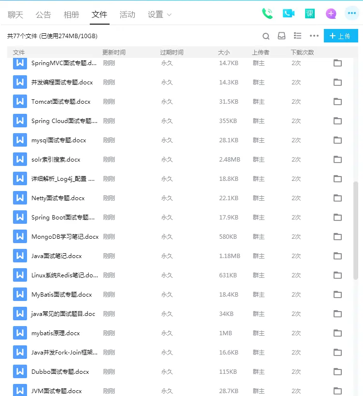
Task: Click the 2.48MB size cell
Action: (x=229, y=159)
